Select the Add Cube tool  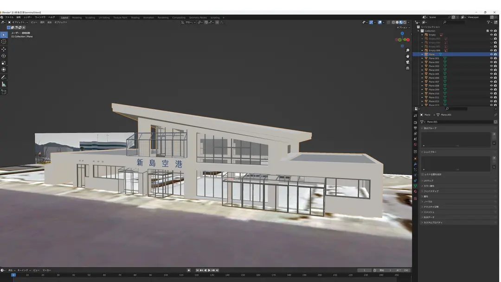pyautogui.click(x=4, y=92)
